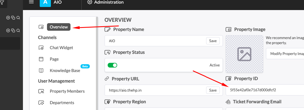Open Knowledge Base settings
This screenshot has width=304, height=110.
[65, 70]
